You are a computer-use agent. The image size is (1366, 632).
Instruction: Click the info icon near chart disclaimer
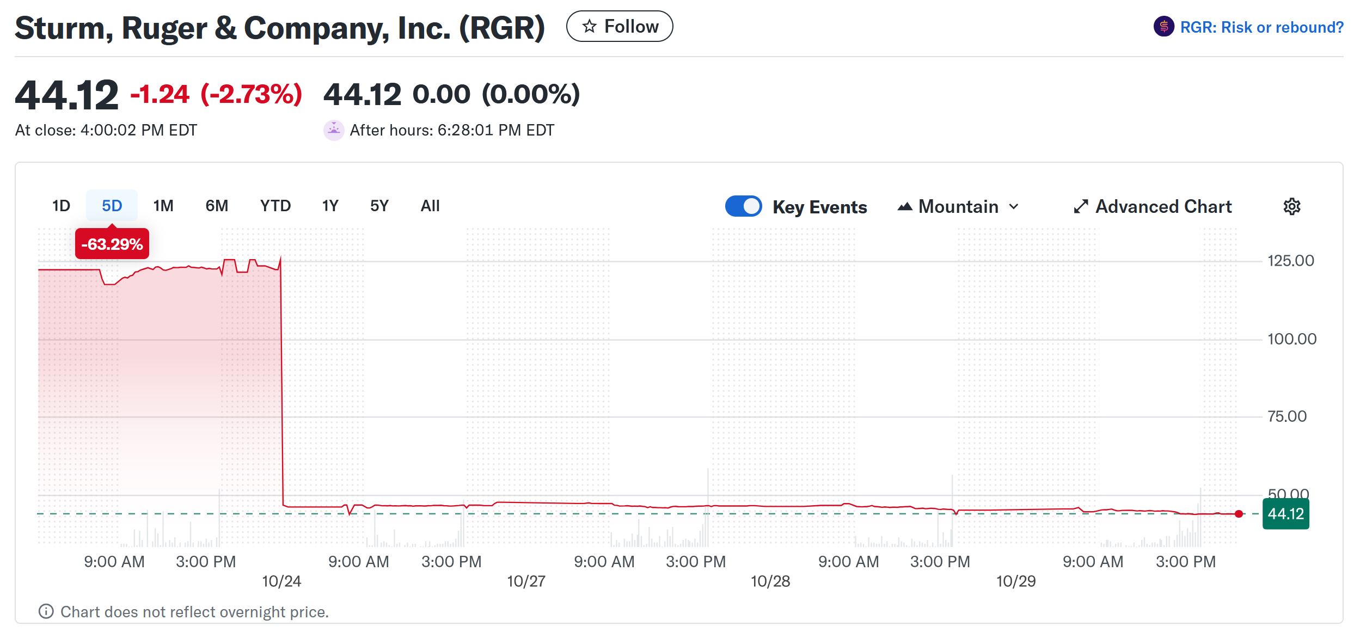pos(46,611)
